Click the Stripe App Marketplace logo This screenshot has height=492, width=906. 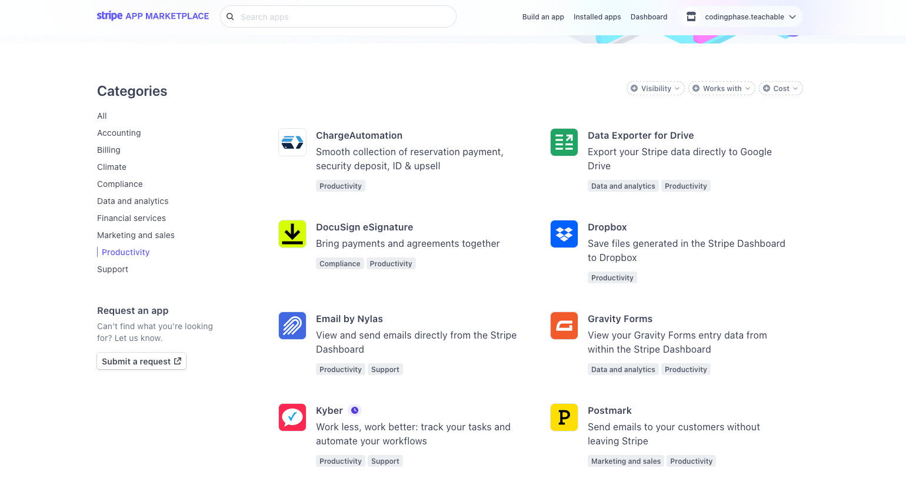point(152,16)
